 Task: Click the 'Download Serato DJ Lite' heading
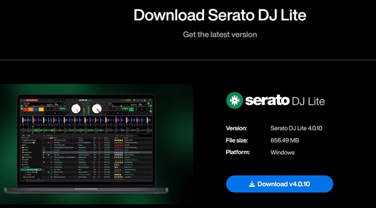coord(220,15)
